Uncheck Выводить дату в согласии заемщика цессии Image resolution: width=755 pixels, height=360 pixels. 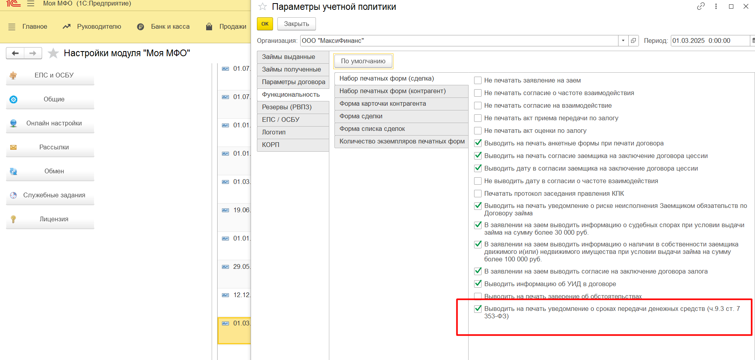[478, 168]
